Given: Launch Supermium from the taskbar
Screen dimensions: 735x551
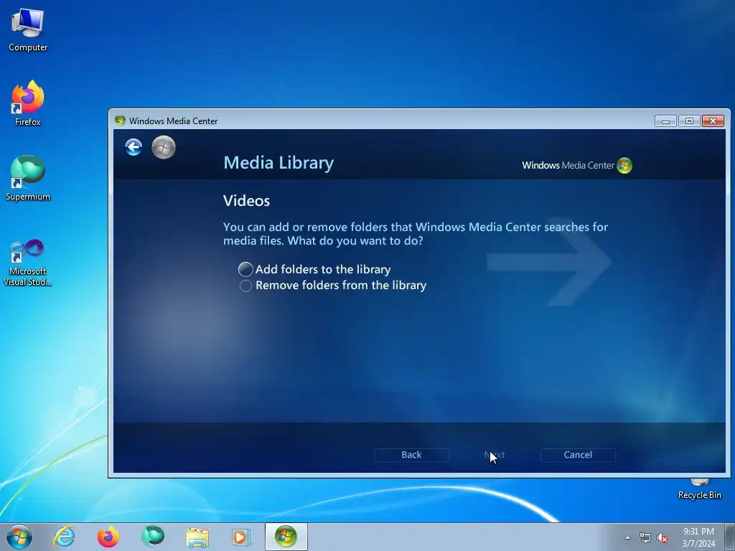Looking at the screenshot, I should pyautogui.click(x=153, y=537).
